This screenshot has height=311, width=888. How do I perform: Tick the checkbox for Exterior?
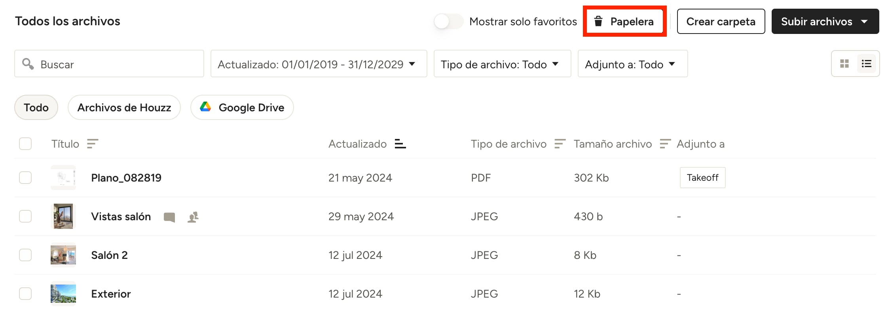click(x=25, y=294)
